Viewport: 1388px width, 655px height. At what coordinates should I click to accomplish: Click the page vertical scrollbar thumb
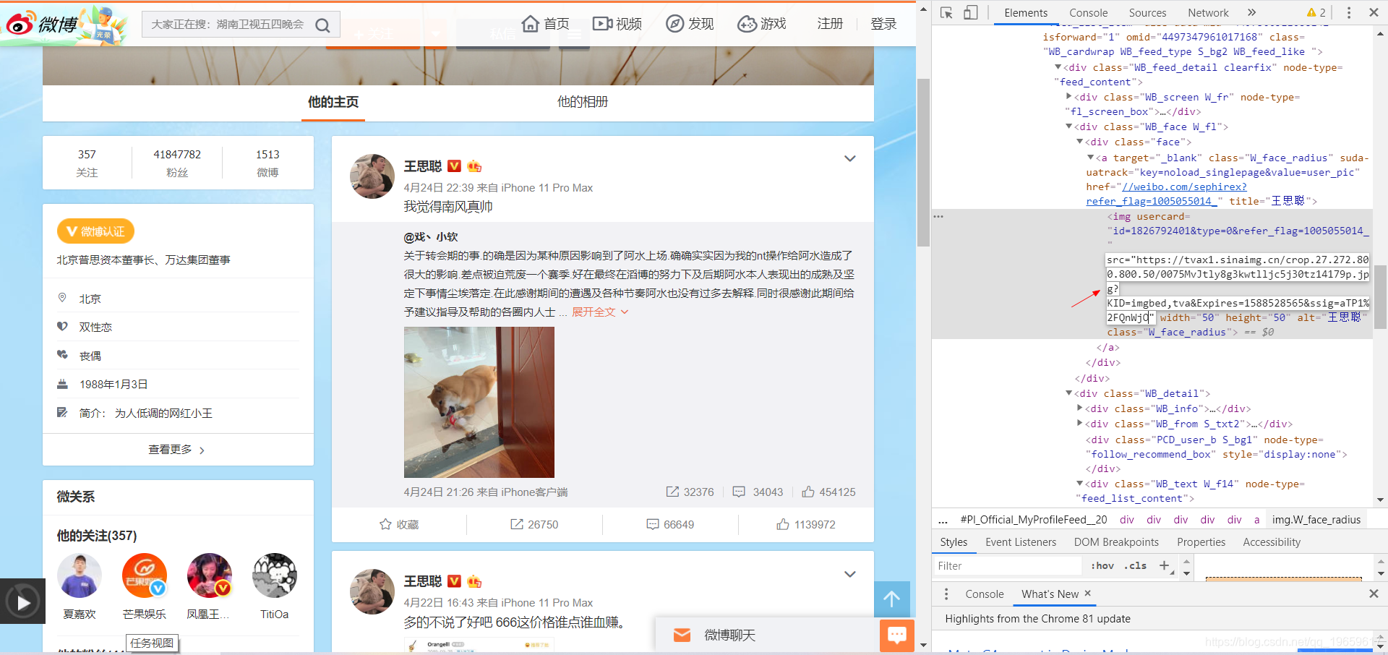923,163
